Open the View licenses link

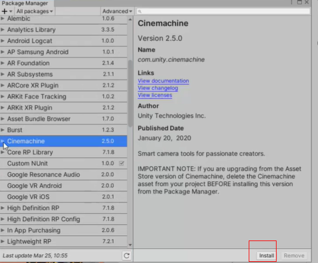155,95
